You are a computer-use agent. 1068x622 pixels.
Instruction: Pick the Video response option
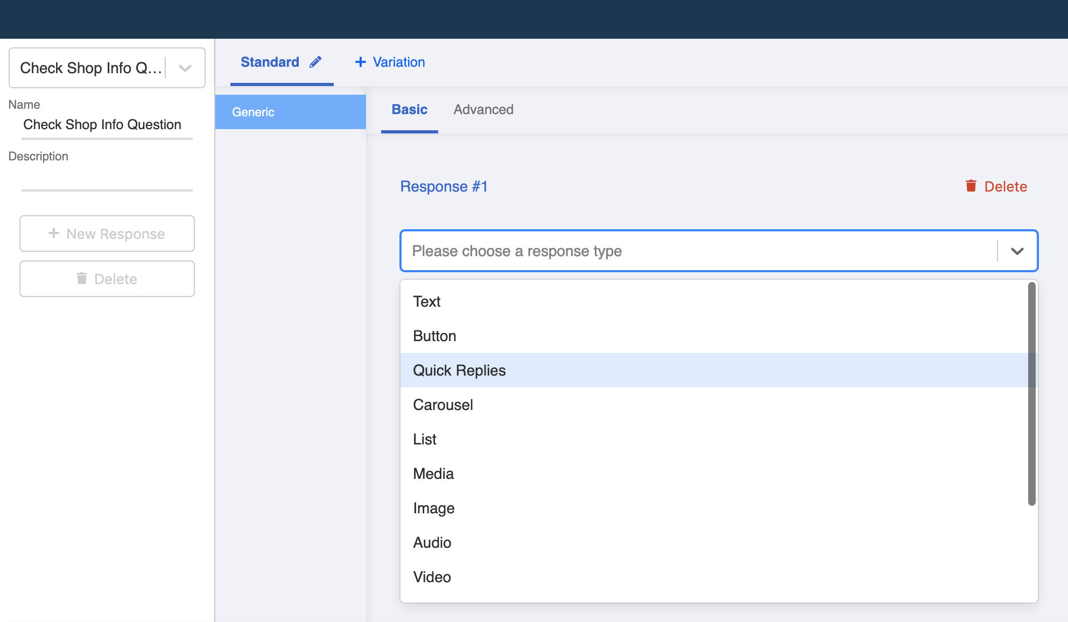tap(432, 577)
